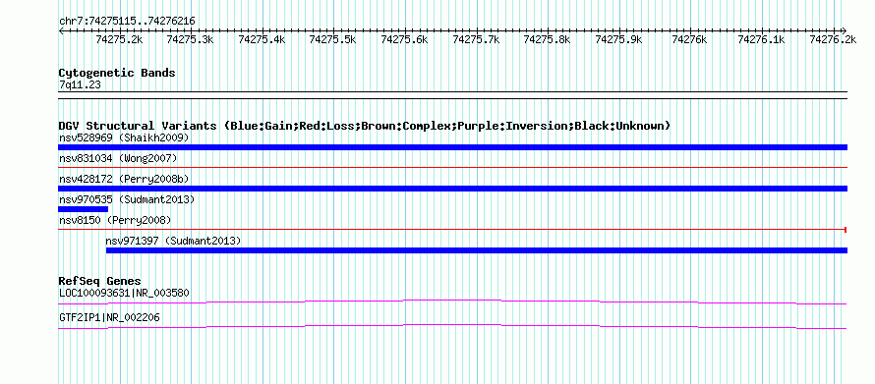Click the 74275.3k ruler tick label
Screen dimensions: 875x384
(191, 40)
